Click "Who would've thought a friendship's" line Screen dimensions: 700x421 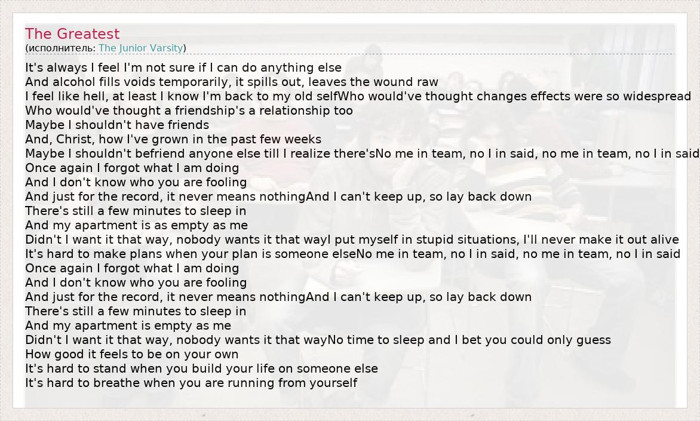coord(189,110)
